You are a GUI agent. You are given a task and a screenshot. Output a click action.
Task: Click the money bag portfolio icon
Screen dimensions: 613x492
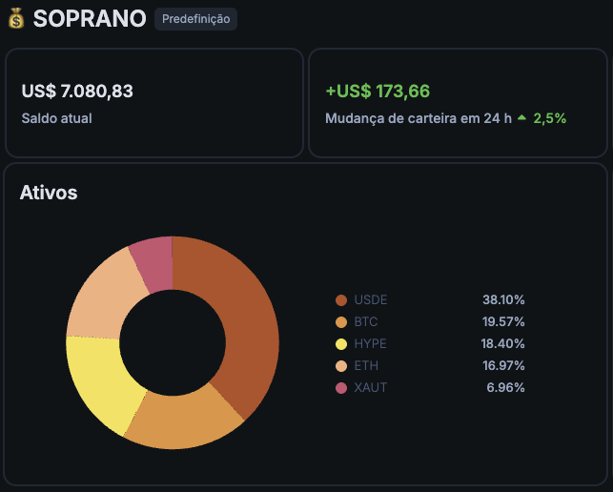[16, 18]
